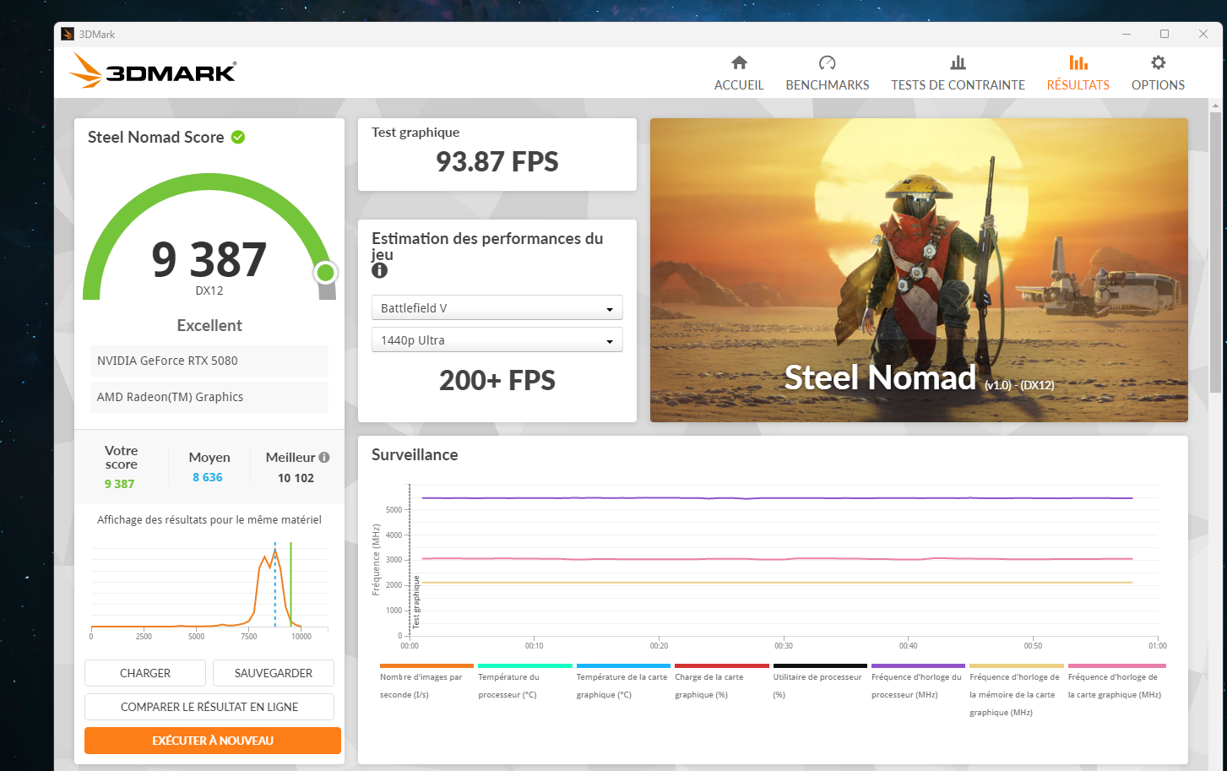Click the Résultats bar chart icon

1078,62
